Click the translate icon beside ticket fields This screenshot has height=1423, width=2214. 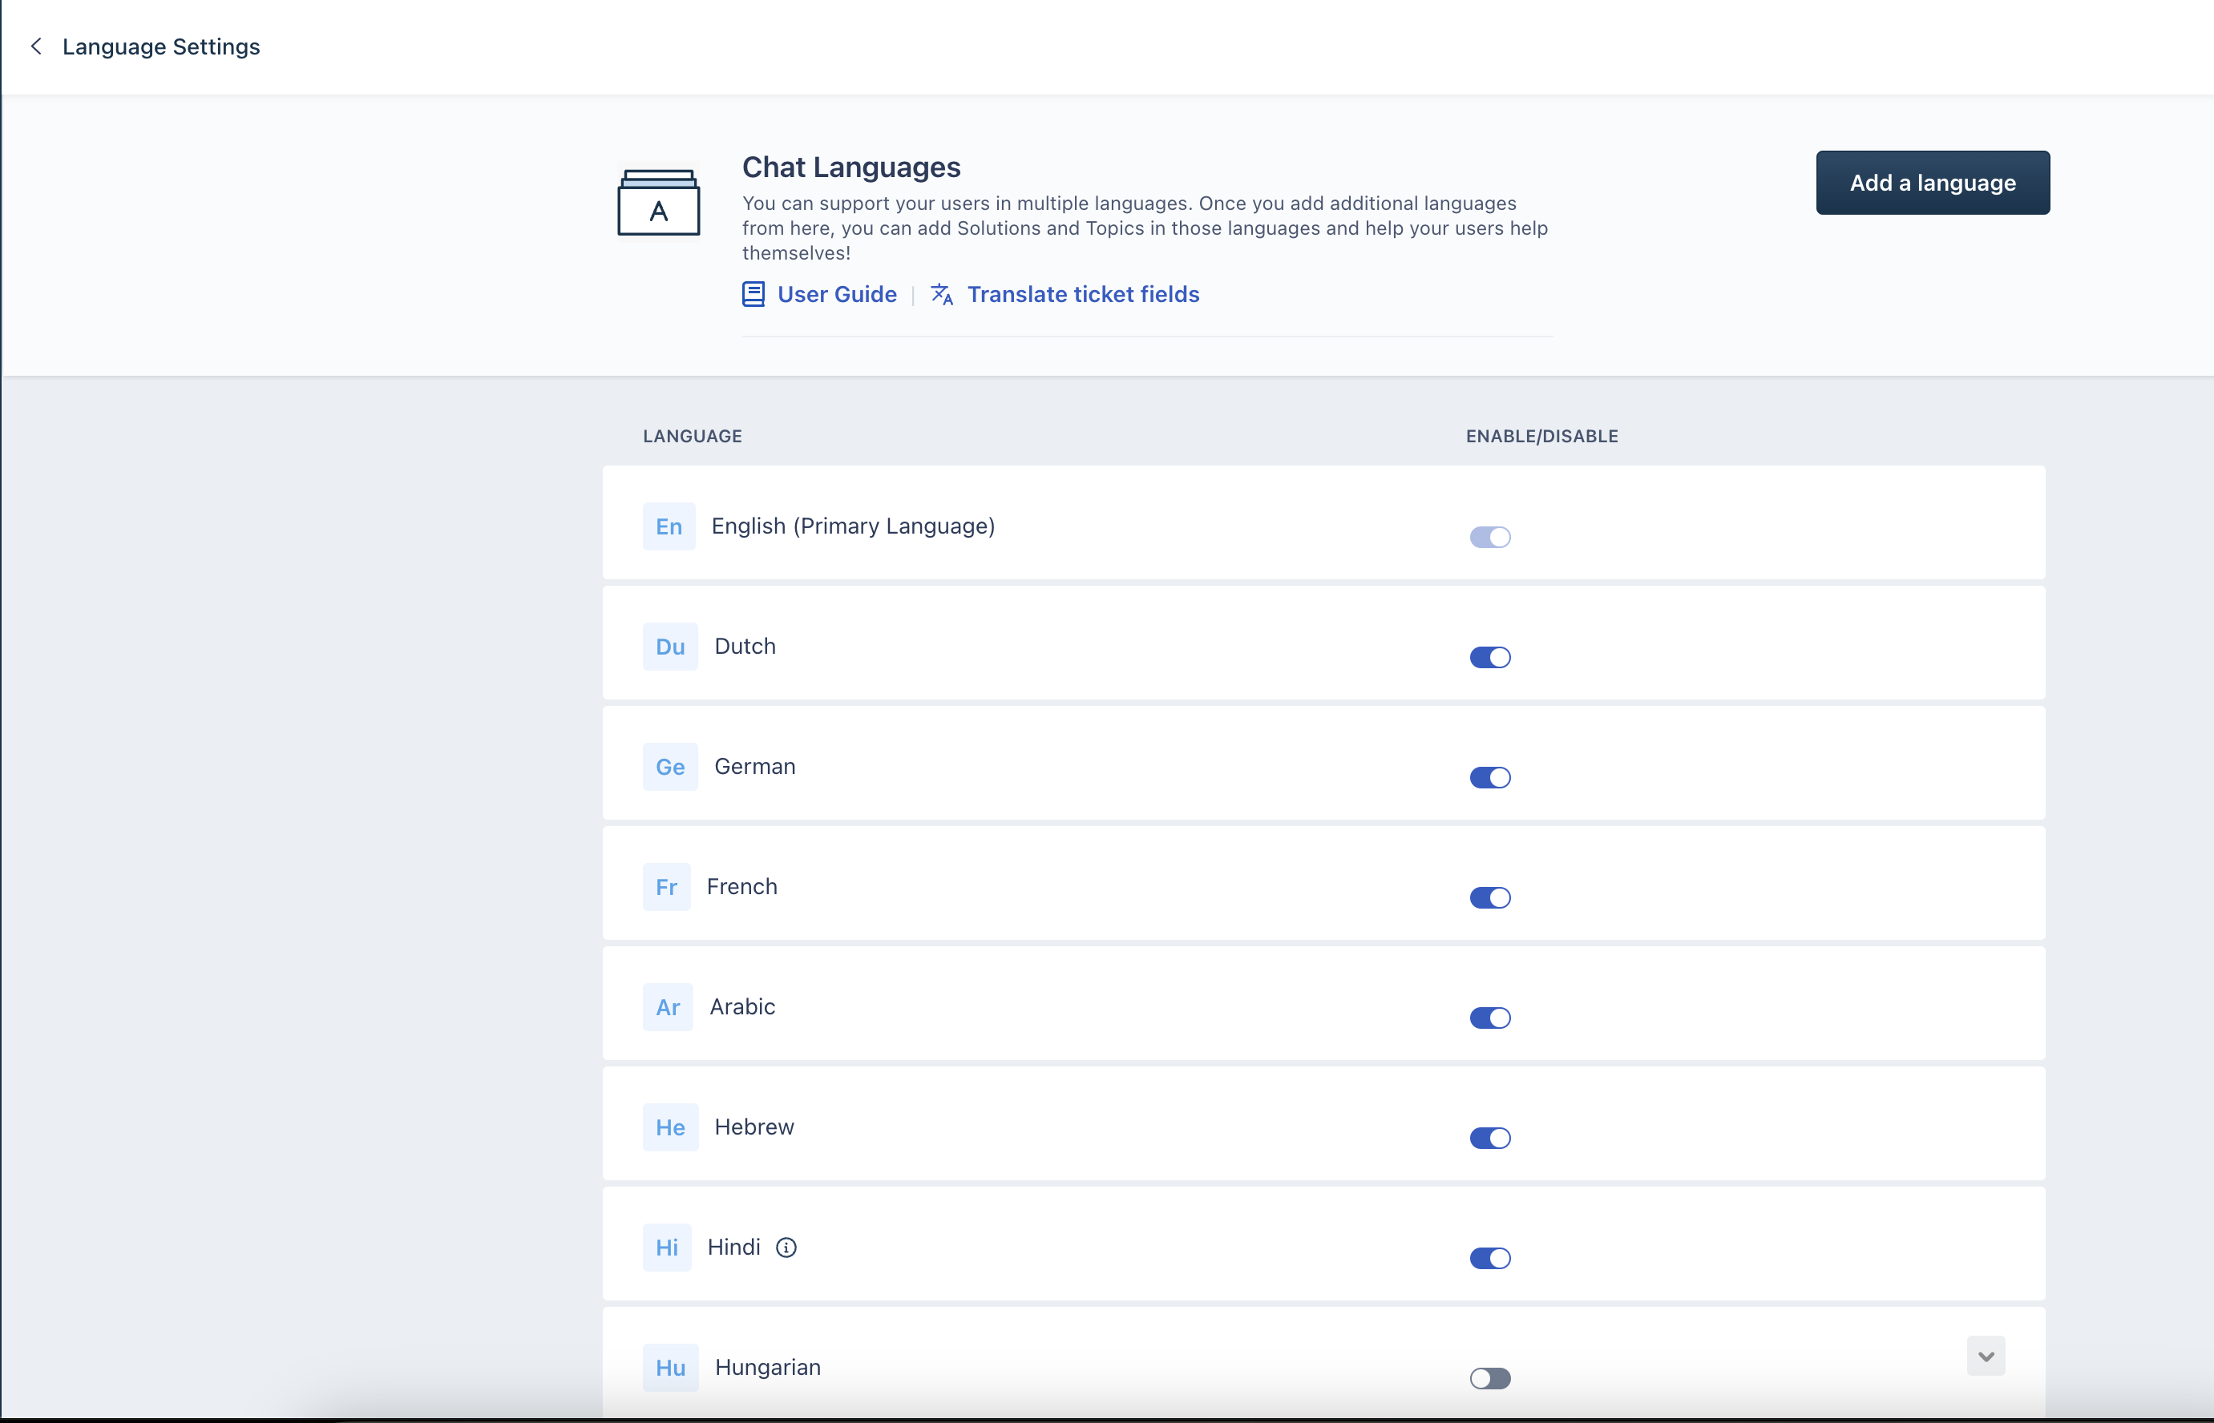coord(942,294)
